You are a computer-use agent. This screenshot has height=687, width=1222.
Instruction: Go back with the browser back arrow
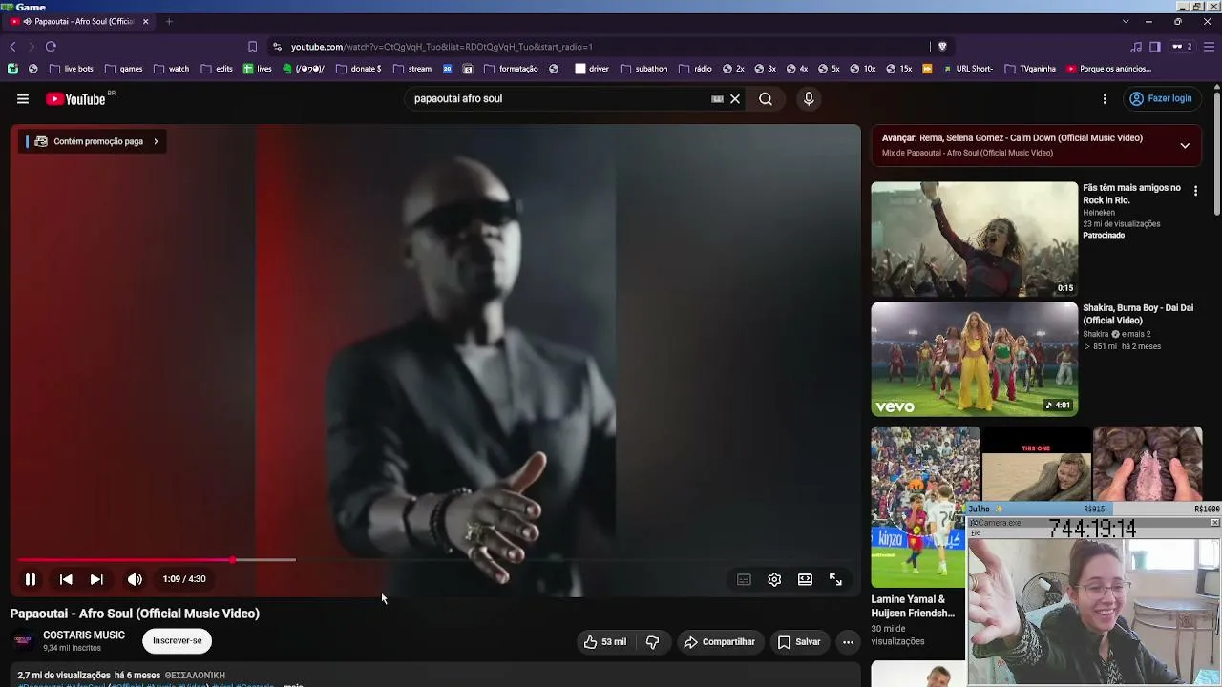pos(12,47)
